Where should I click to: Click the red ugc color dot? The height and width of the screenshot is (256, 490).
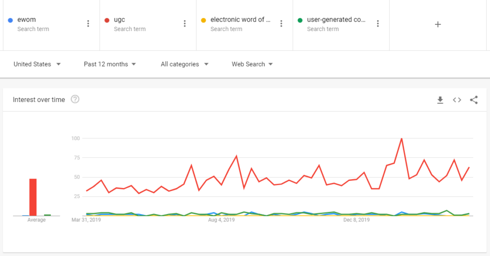(107, 21)
